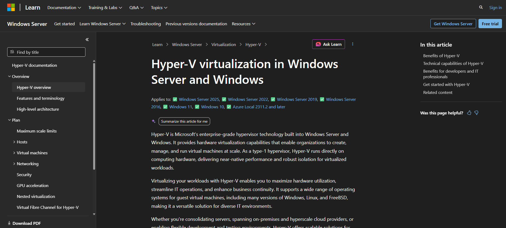Screen dimensions: 506x228
Task: Click the Get Windows Server button
Action: (x=453, y=24)
